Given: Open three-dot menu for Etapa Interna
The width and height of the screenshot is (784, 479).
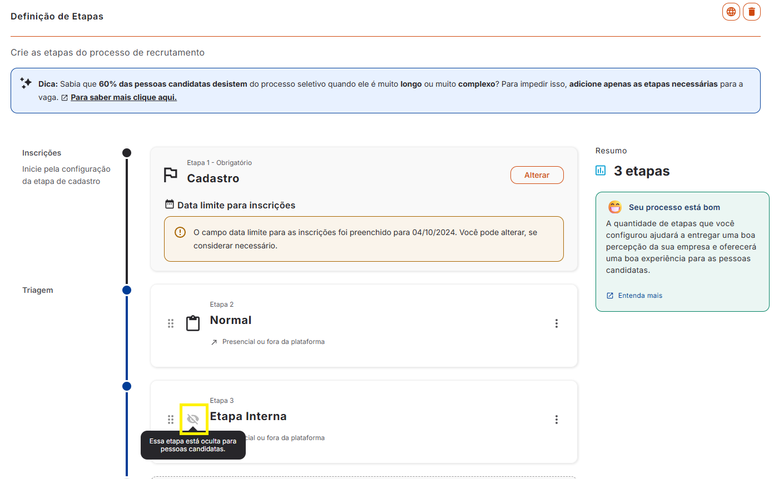Looking at the screenshot, I should click(x=556, y=420).
